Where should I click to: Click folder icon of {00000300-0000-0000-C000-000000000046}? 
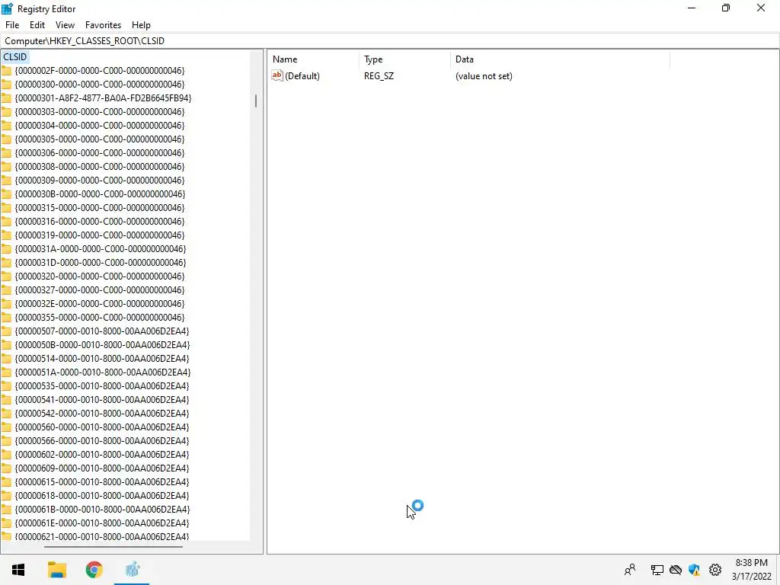tap(6, 85)
